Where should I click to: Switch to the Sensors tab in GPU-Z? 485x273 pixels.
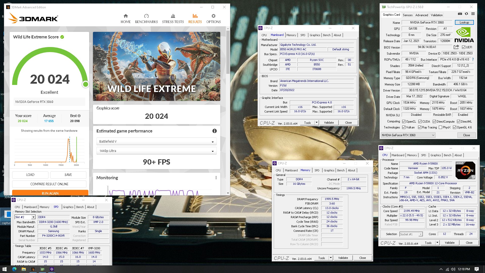(407, 15)
